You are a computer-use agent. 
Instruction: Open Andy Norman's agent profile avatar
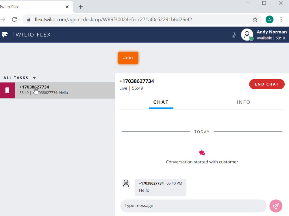point(247,34)
